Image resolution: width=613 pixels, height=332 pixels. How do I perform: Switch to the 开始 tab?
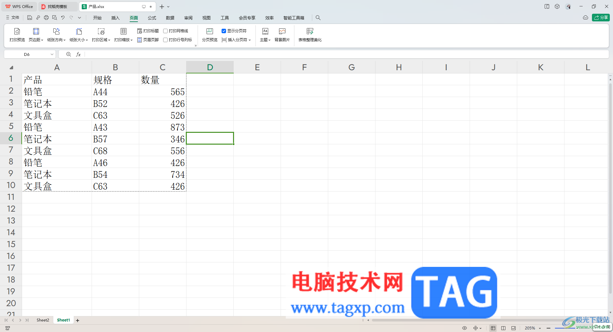point(97,18)
